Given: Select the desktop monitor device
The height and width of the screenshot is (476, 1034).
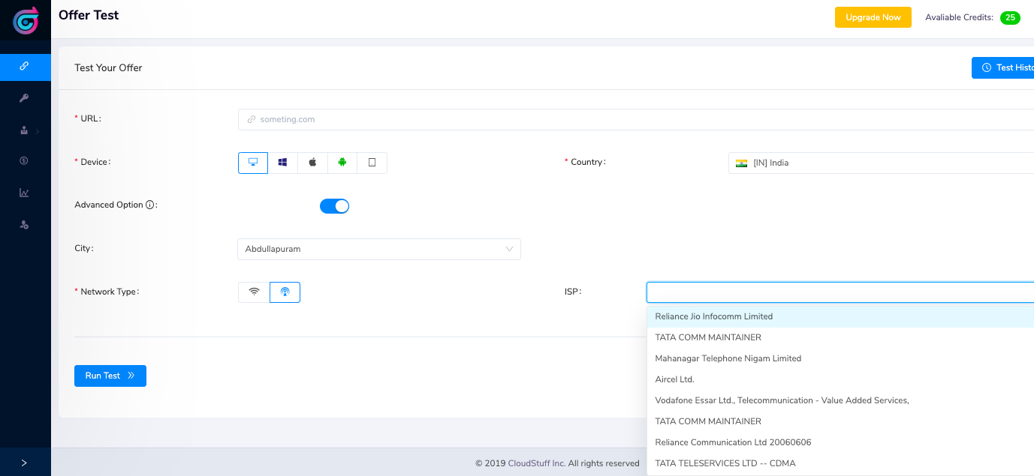Looking at the screenshot, I should pyautogui.click(x=253, y=163).
